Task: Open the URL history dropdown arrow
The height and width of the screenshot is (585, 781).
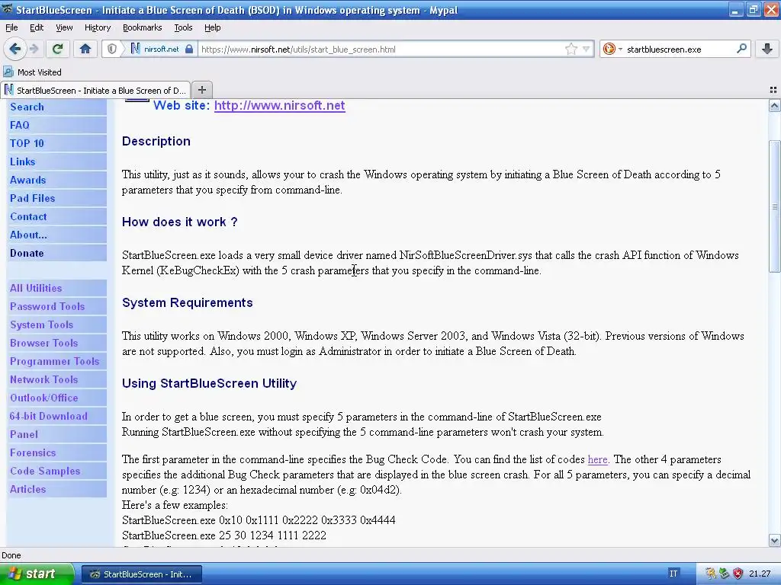Action: [587, 49]
